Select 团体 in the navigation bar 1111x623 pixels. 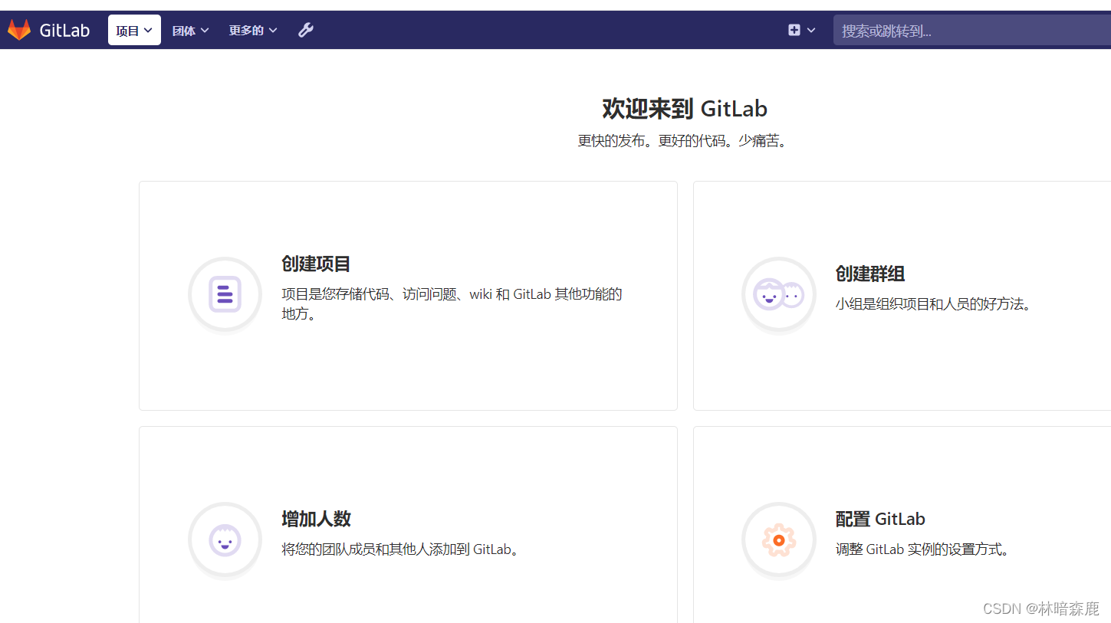tap(183, 29)
